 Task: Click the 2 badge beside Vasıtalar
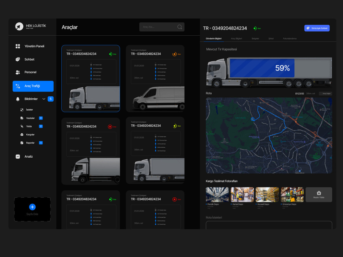coord(41,118)
